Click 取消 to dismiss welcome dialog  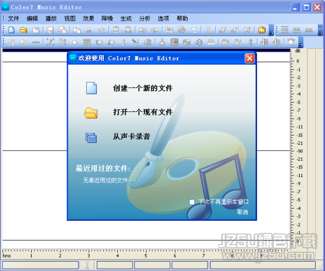[242, 212]
